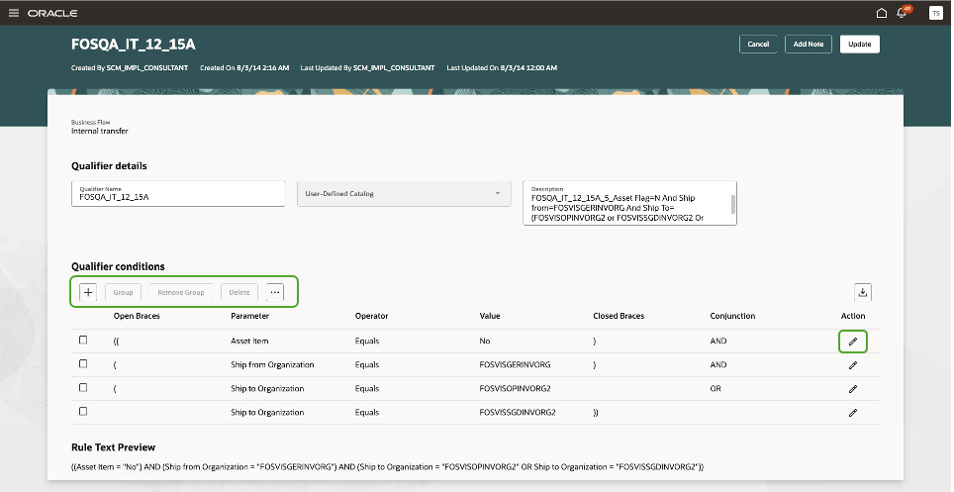Edit the Asset Item condition row
This screenshot has width=954, height=492.
click(853, 342)
